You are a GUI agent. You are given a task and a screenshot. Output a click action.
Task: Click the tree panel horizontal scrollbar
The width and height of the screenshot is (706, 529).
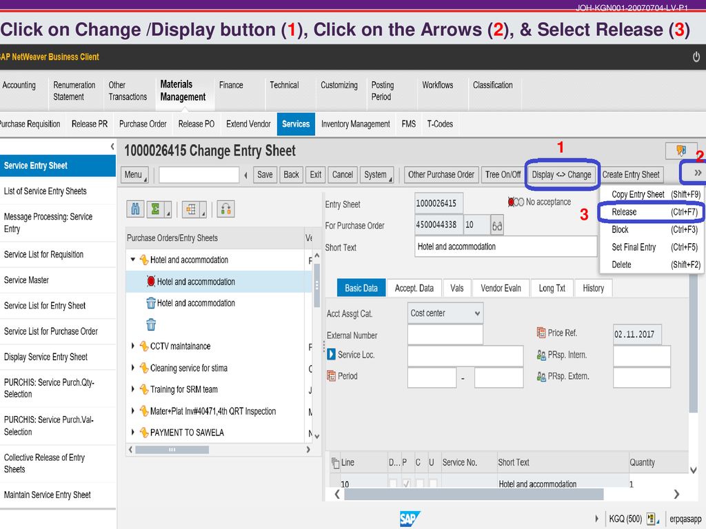[172, 449]
